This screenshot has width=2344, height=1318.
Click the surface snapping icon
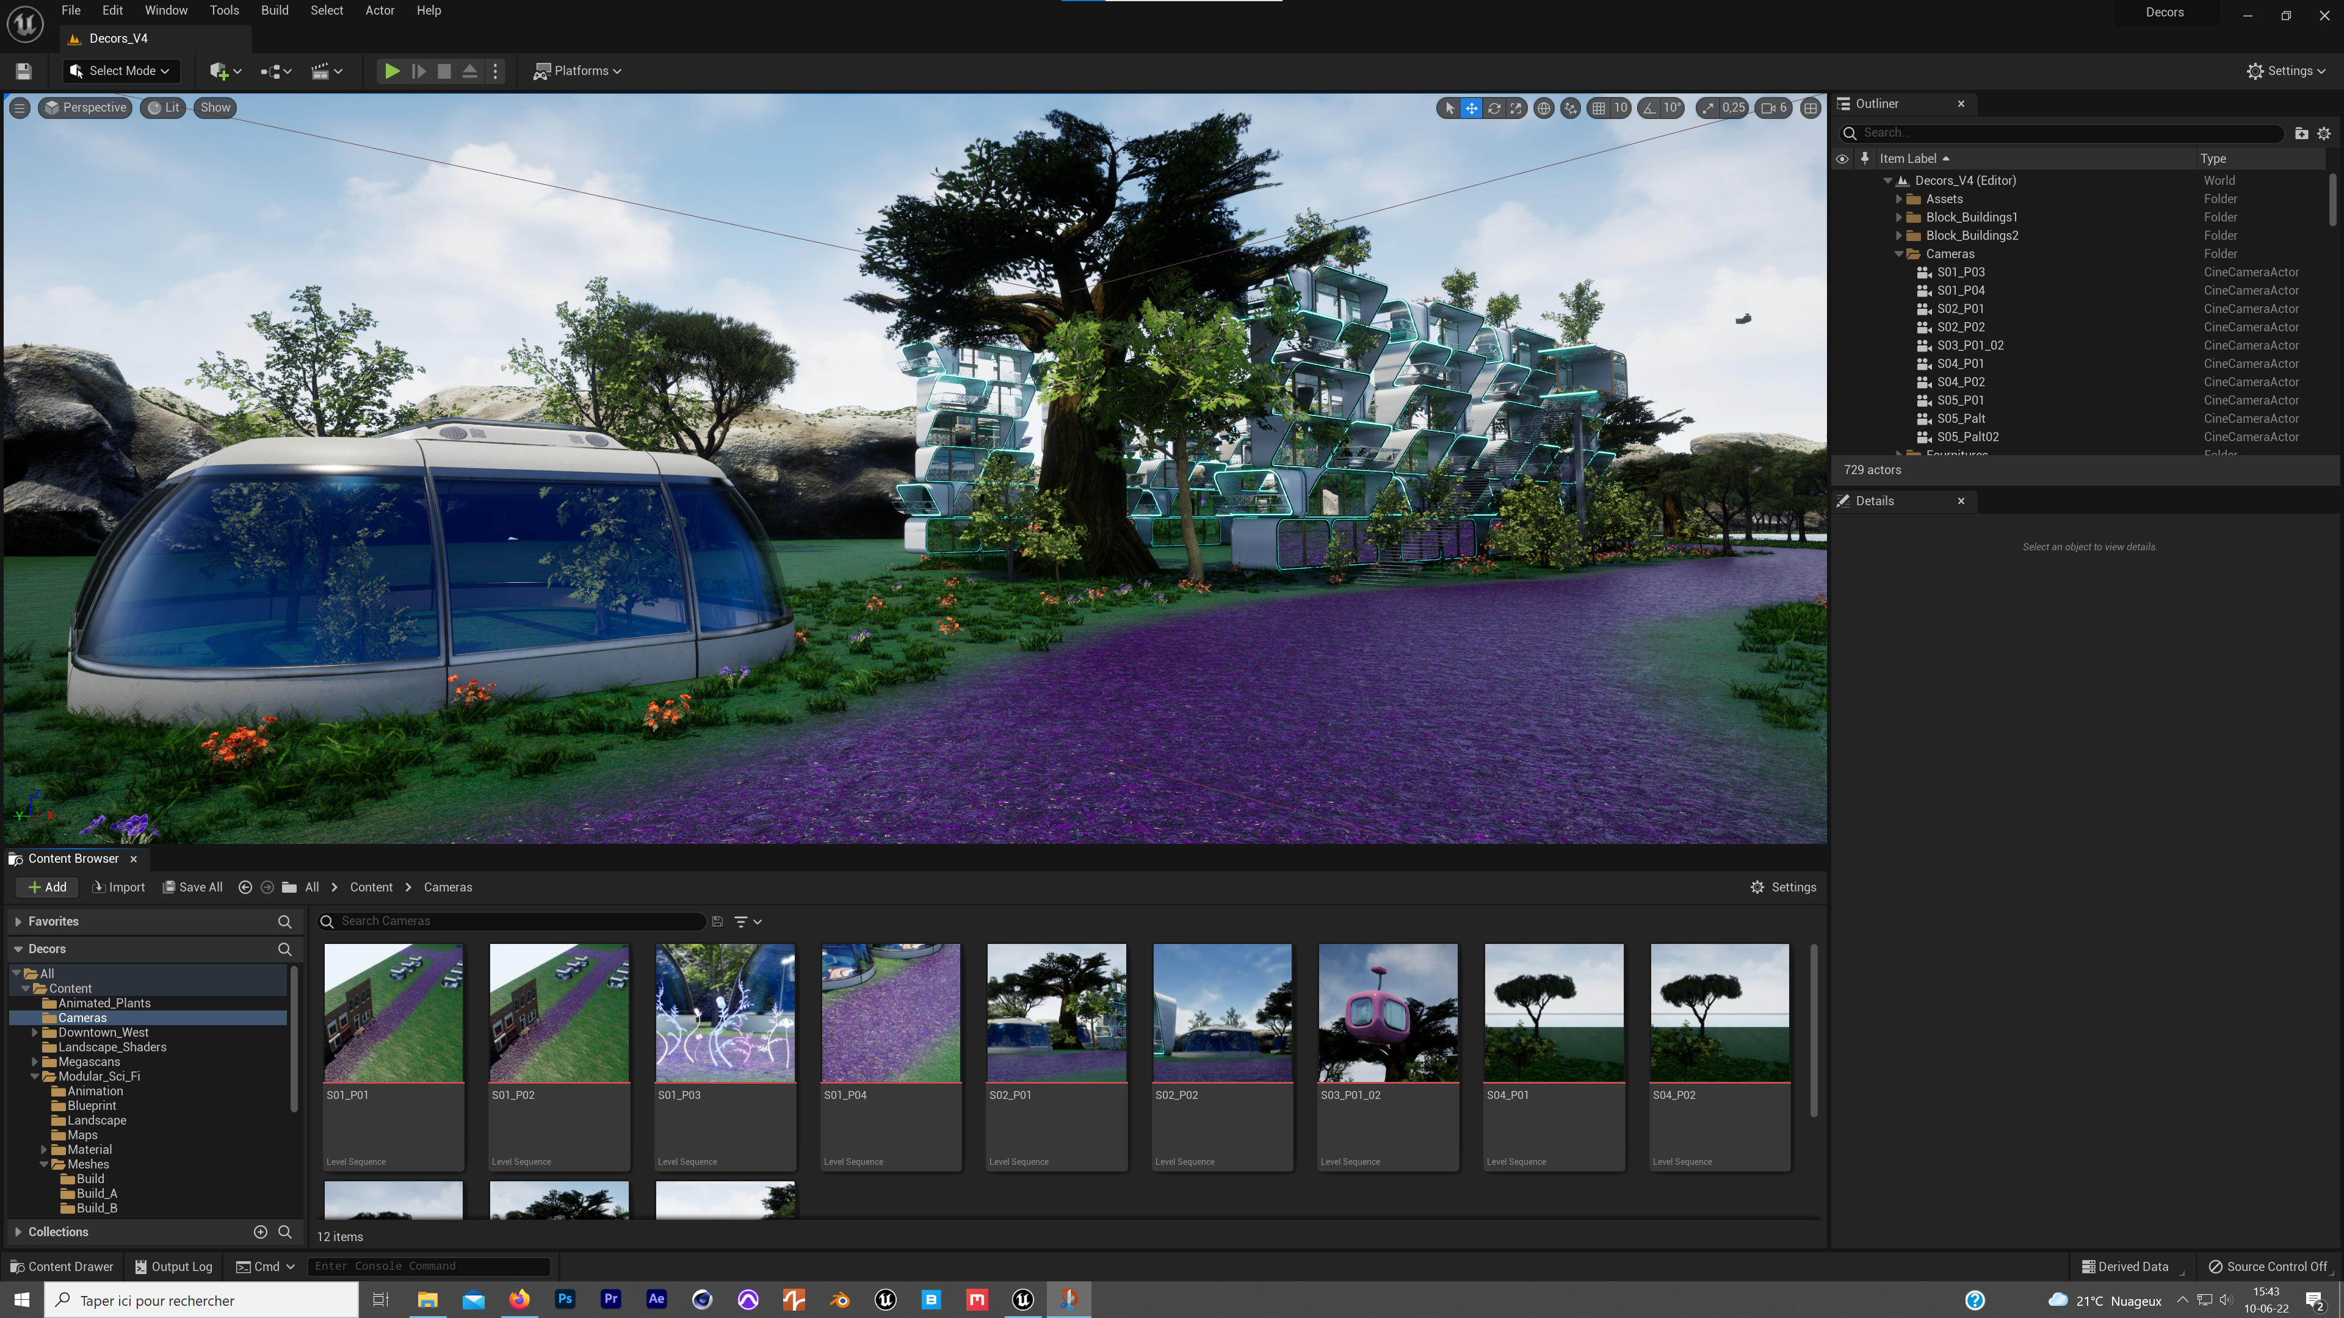coord(1571,108)
